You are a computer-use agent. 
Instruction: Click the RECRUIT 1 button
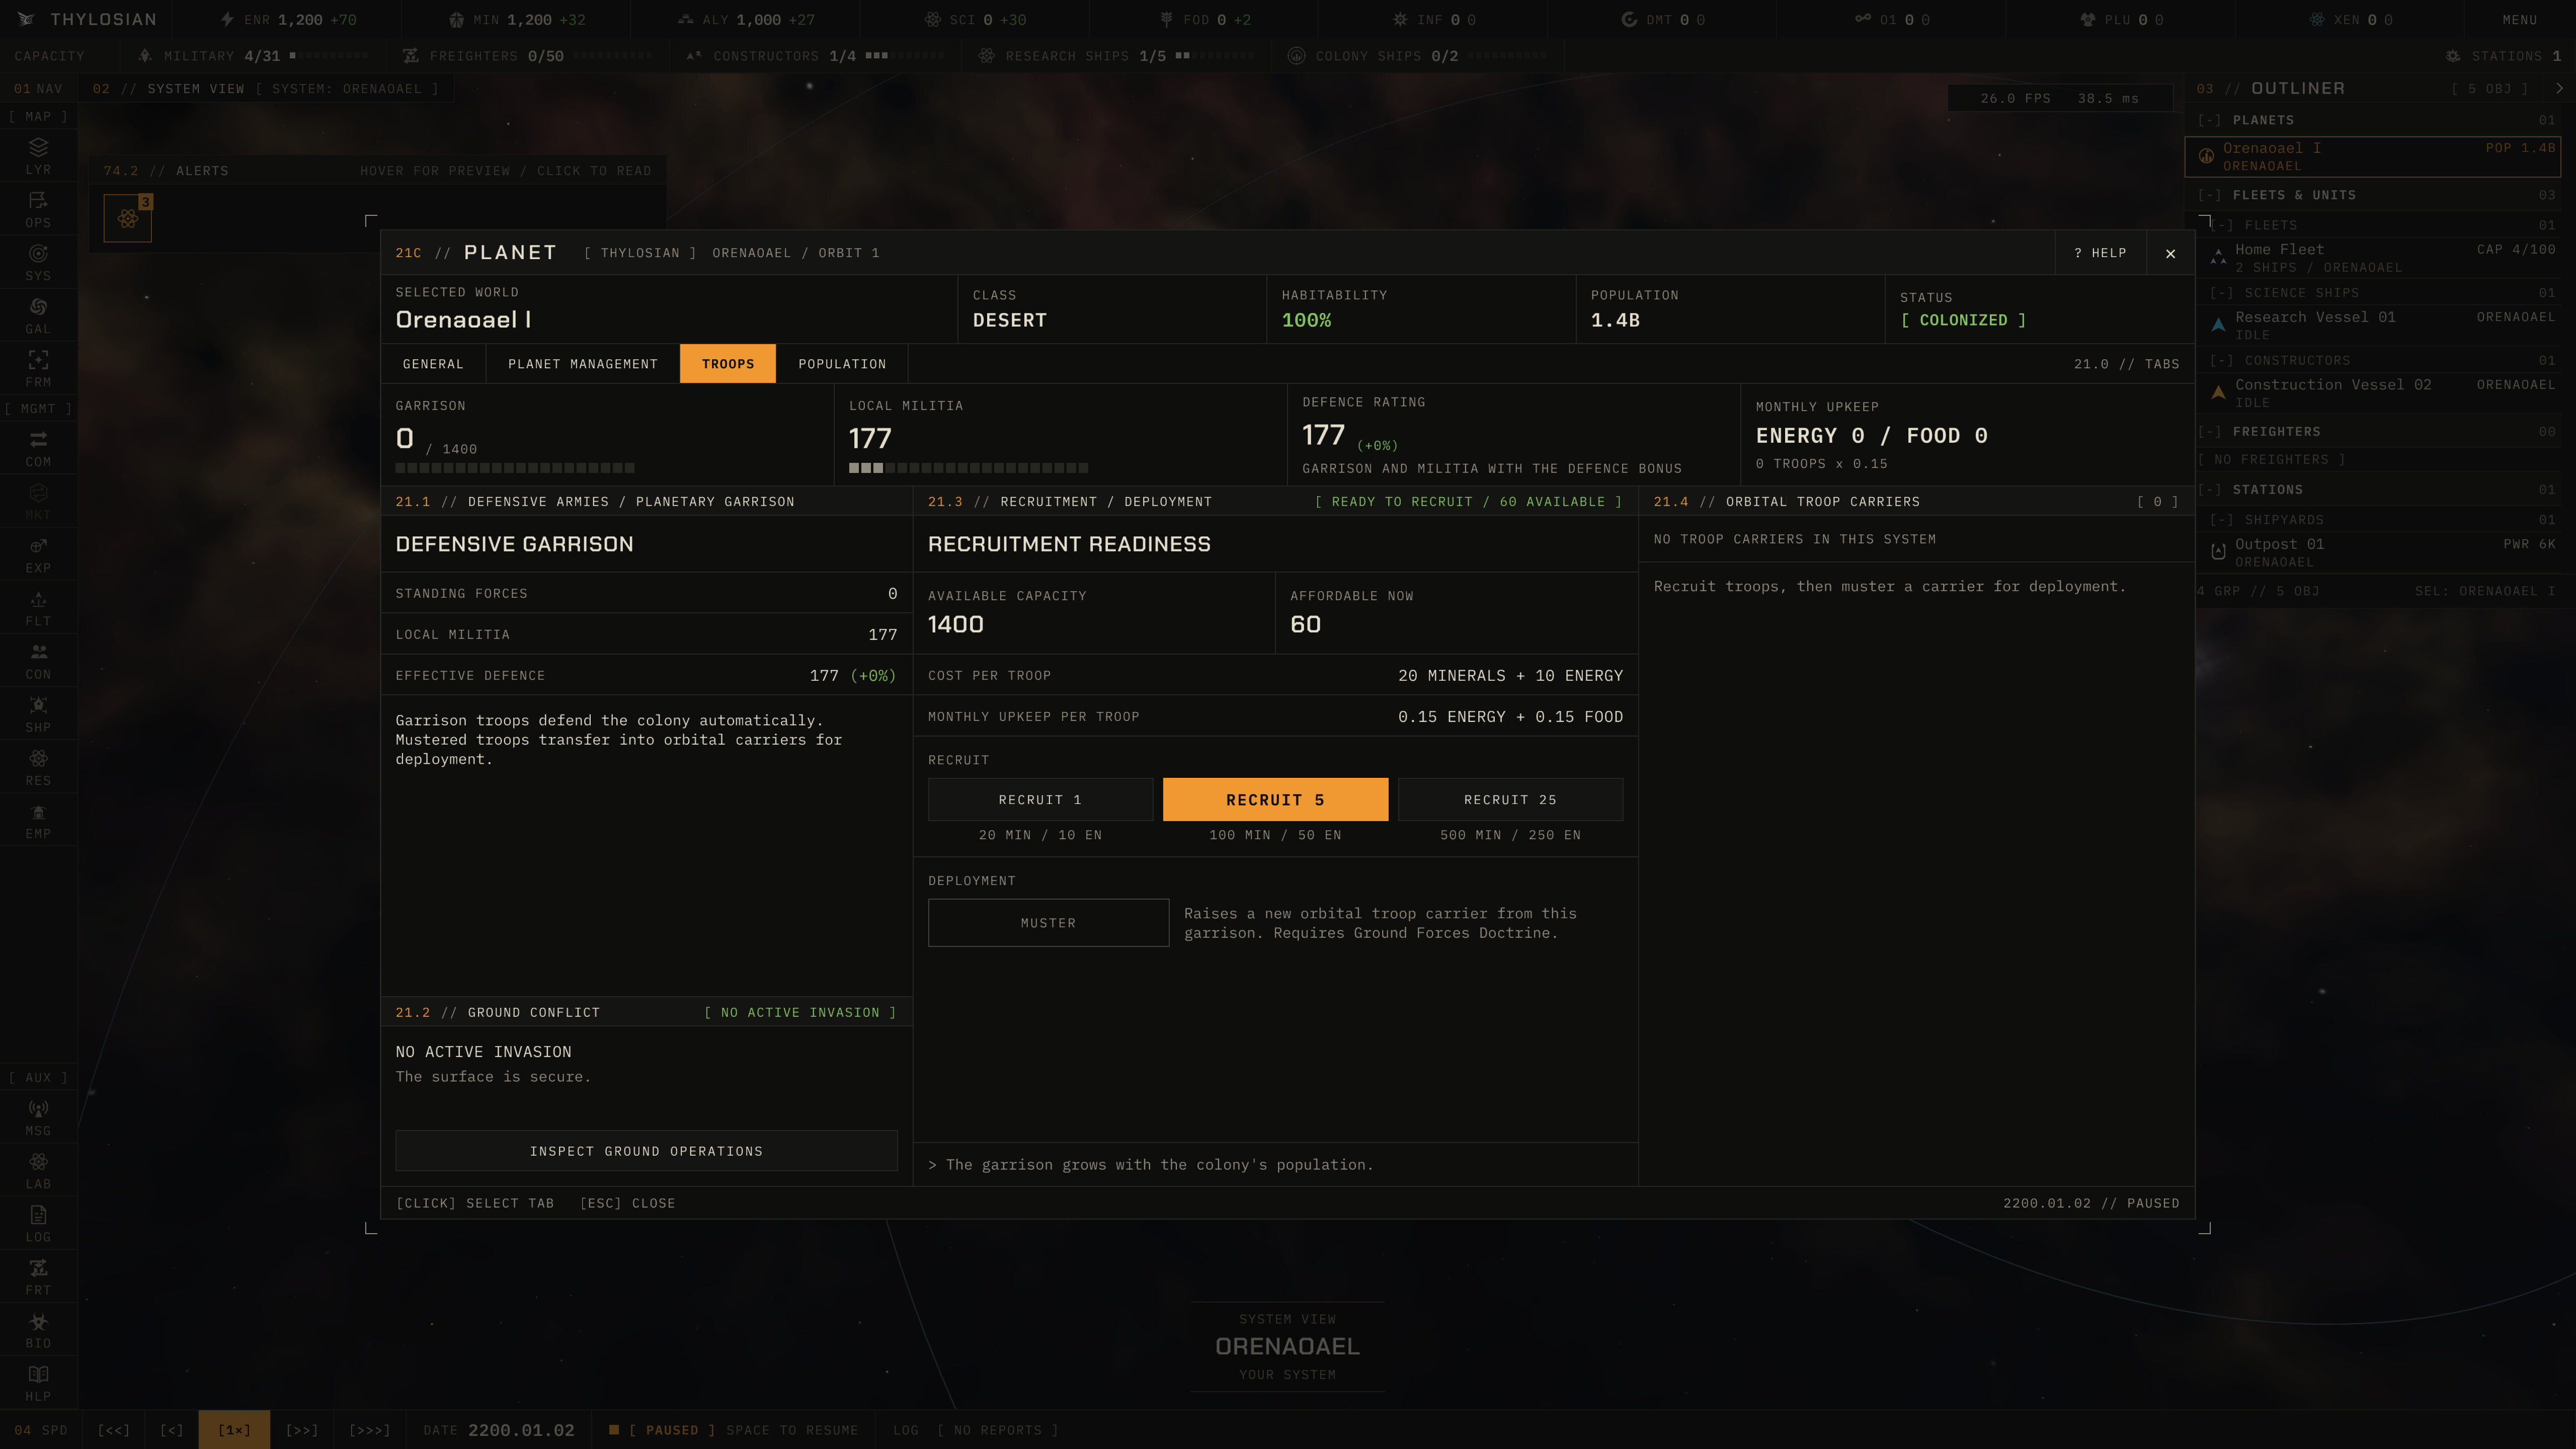coord(1040,799)
